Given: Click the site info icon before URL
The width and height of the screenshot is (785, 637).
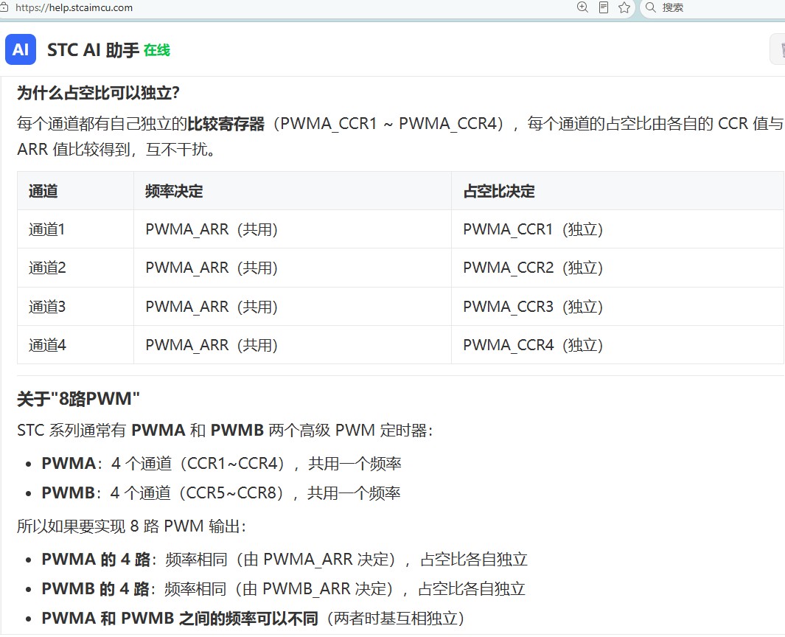Looking at the screenshot, I should [x=4, y=7].
